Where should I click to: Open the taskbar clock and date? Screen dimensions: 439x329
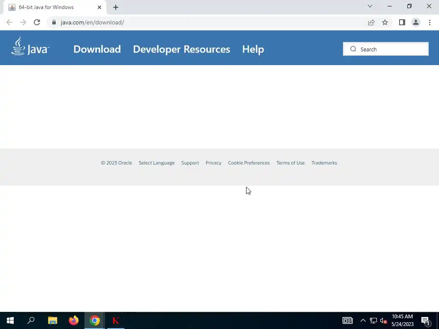click(x=402, y=320)
